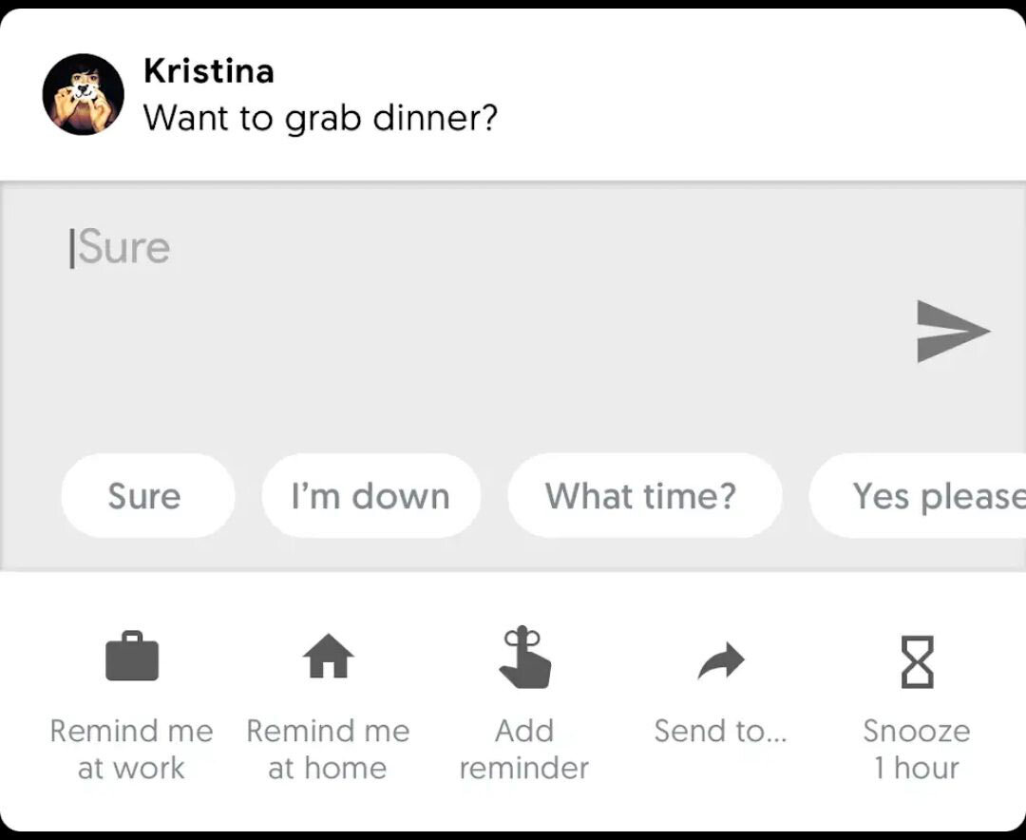The height and width of the screenshot is (840, 1026).
Task: Click the briefcase icon for work reminder
Action: coord(132,657)
